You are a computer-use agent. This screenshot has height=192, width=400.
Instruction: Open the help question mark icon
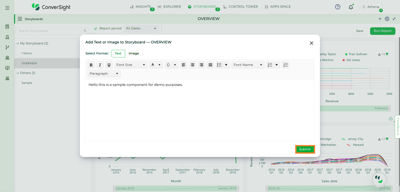click(338, 7)
